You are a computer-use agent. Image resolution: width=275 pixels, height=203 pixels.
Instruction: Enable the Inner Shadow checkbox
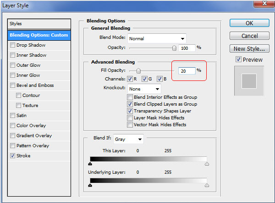click(x=12, y=55)
